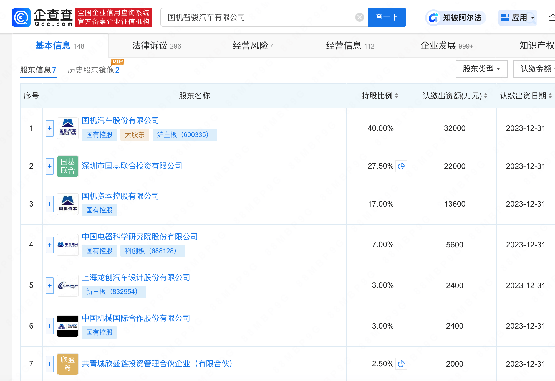This screenshot has width=555, height=381.
Task: Click the 5600 subscribed amount cell
Action: pyautogui.click(x=455, y=245)
